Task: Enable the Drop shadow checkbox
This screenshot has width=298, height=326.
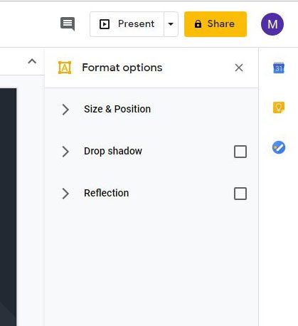Action: click(x=240, y=152)
